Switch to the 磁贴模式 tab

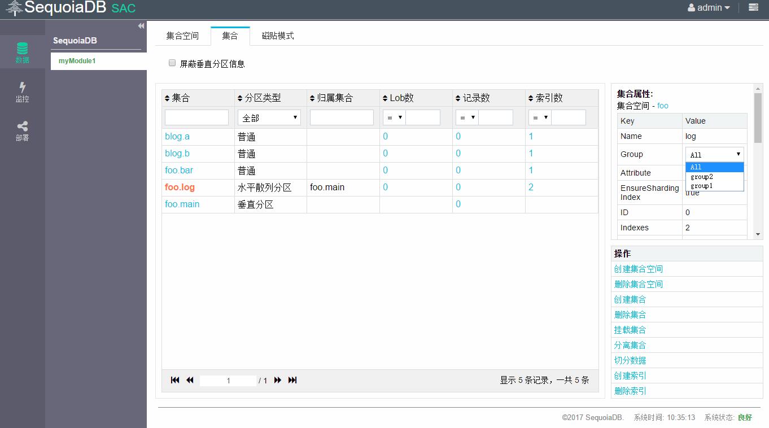[x=277, y=35]
